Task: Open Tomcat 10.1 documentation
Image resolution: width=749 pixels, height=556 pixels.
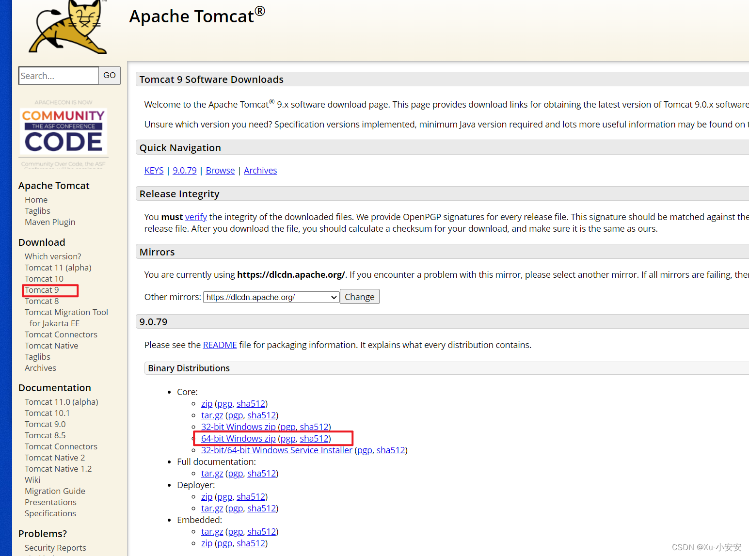Action: pyautogui.click(x=47, y=413)
